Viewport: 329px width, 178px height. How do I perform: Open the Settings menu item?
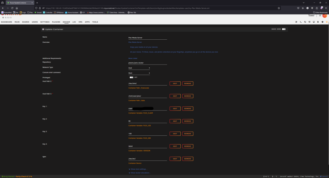45,22
